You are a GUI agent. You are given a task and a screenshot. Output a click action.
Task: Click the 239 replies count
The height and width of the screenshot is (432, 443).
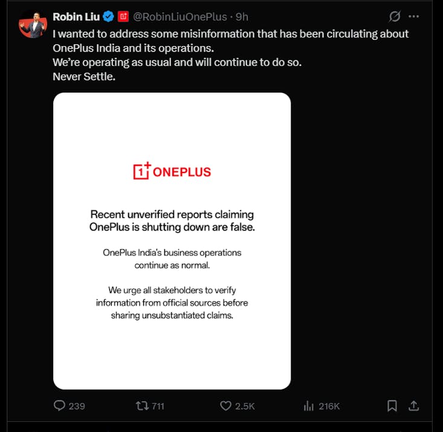pos(77,406)
